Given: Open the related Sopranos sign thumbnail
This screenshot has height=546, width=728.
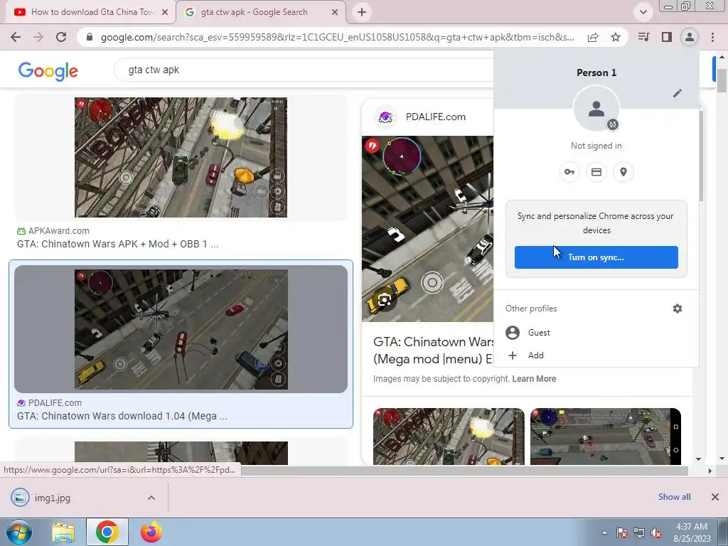Looking at the screenshot, I should tap(449, 437).
